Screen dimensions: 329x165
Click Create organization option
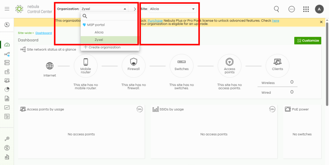coord(102,47)
